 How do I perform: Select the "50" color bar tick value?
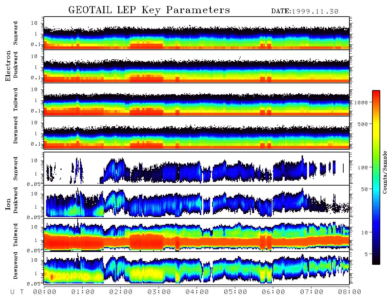click(x=365, y=189)
